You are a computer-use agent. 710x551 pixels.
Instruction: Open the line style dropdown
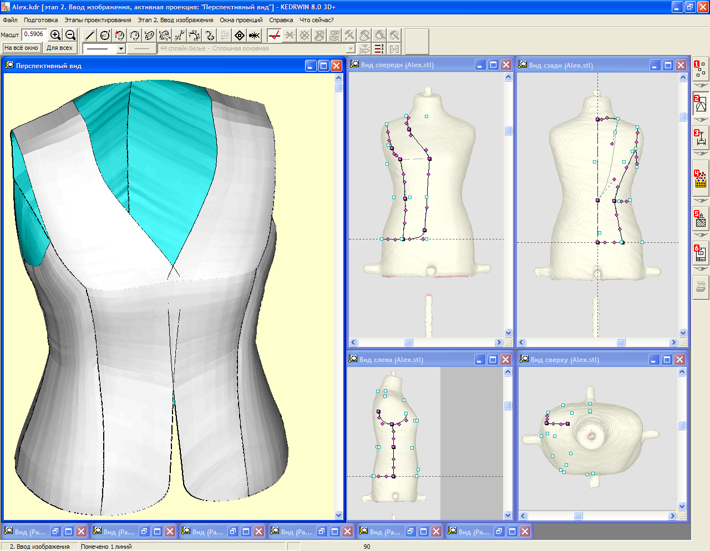pos(121,49)
